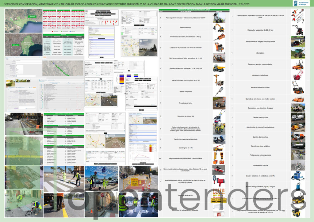314x222 pixels.
Task: Click the Málaga municipality satellite map
Action: pyautogui.click(x=24, y=21)
